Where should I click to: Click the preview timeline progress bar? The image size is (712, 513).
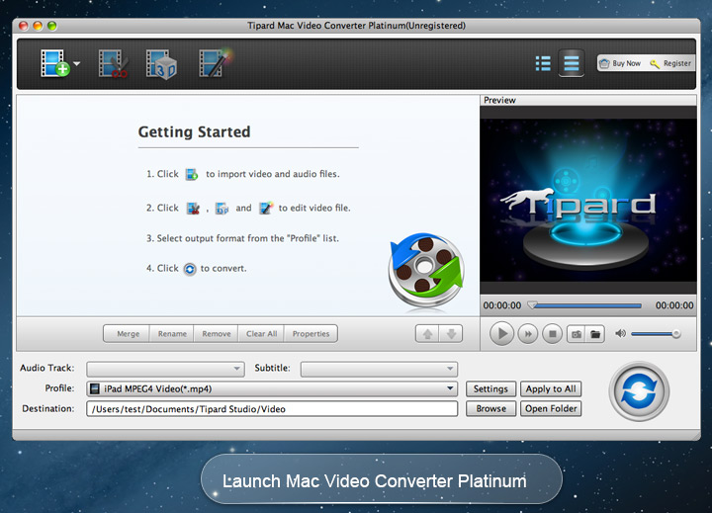coord(585,305)
